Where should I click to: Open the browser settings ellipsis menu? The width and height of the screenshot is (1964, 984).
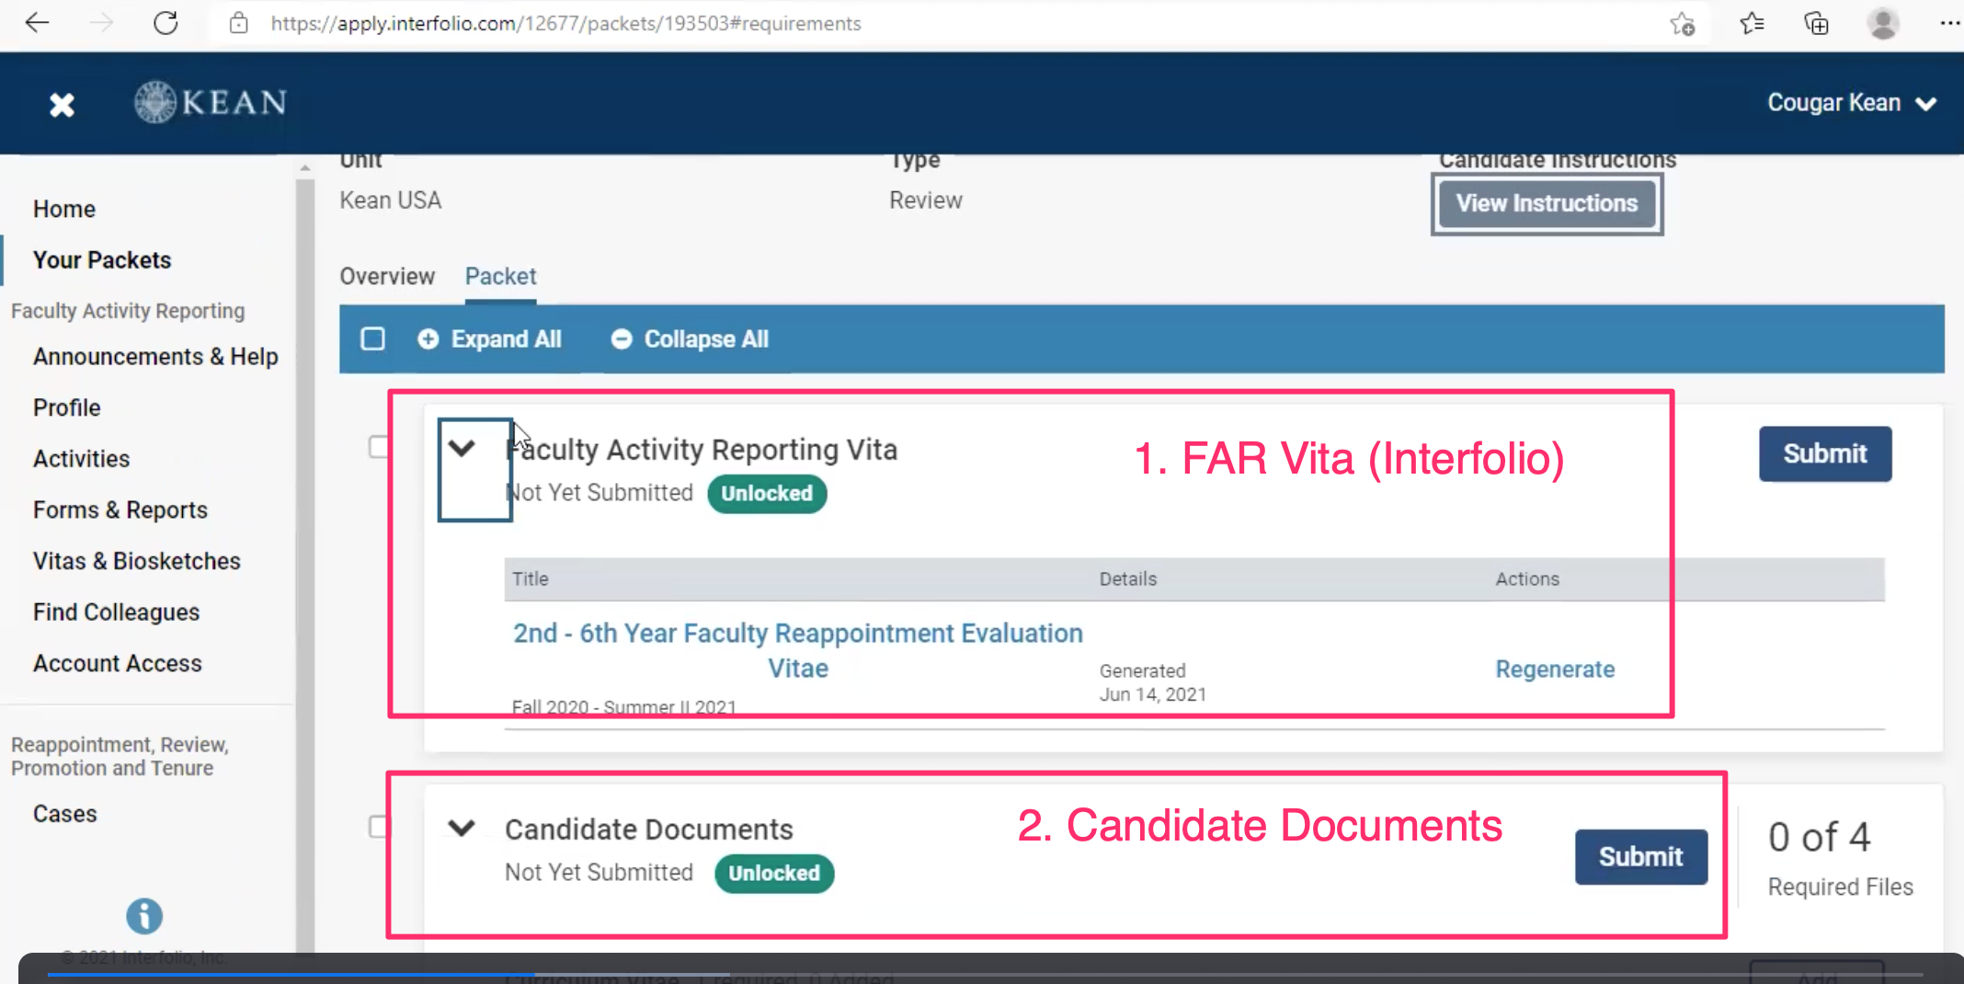tap(1948, 23)
